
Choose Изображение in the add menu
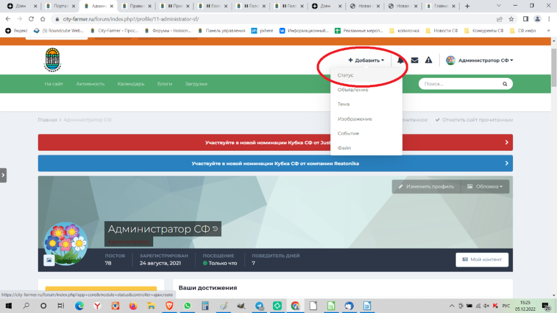355,119
